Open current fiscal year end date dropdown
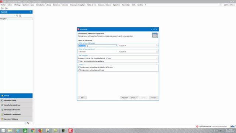236x133 pixels. (x=157, y=46)
